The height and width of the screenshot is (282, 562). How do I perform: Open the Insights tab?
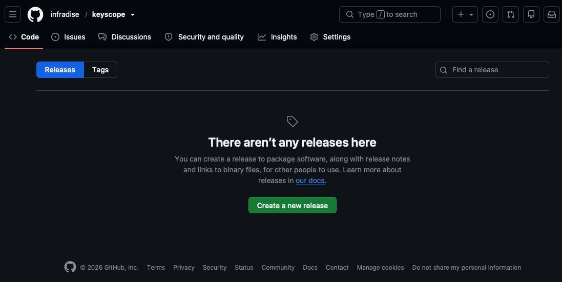(277, 37)
